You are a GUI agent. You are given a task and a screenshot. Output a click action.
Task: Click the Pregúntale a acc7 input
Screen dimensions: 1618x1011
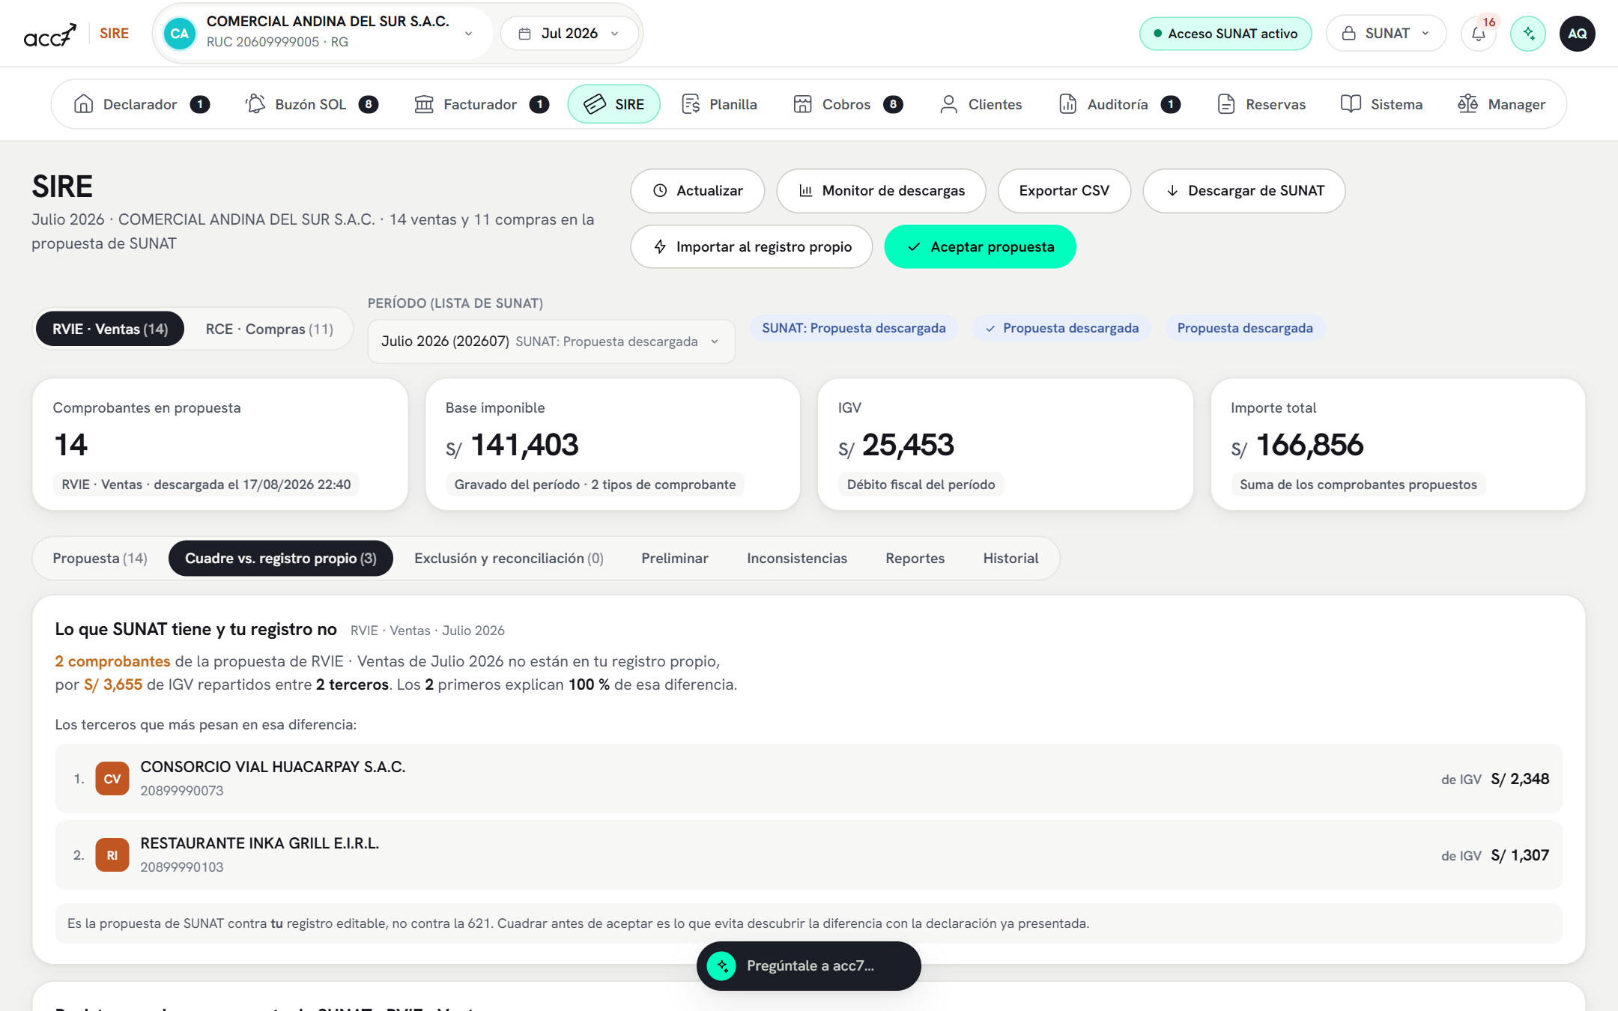[x=809, y=966]
